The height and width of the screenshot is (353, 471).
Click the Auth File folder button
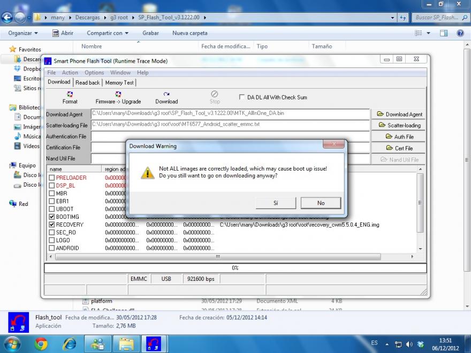coord(399,136)
